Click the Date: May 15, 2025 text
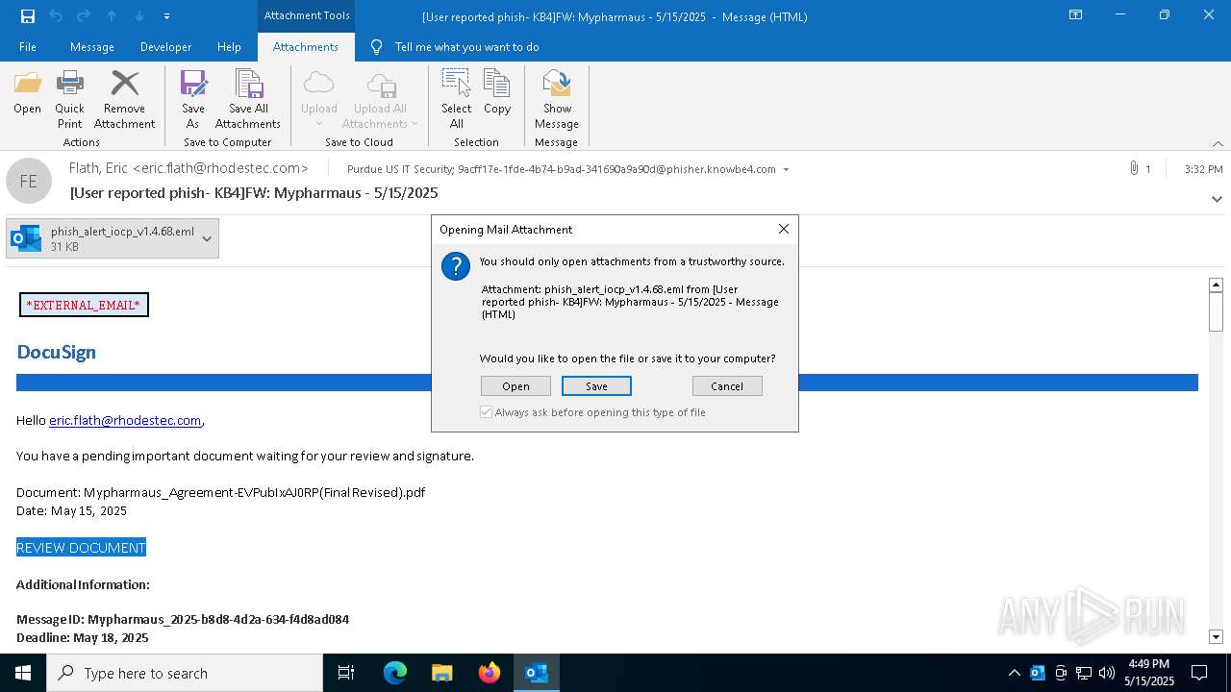The width and height of the screenshot is (1231, 692). pyautogui.click(x=71, y=510)
